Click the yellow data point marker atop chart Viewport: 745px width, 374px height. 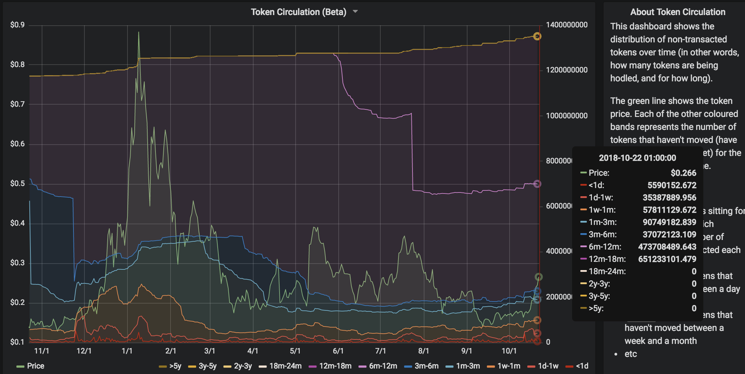click(537, 36)
